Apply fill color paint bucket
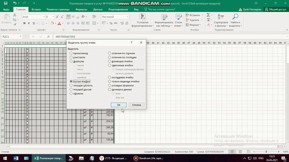 [x=52, y=23]
